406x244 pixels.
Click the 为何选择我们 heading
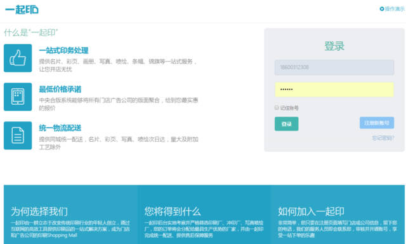(39, 212)
